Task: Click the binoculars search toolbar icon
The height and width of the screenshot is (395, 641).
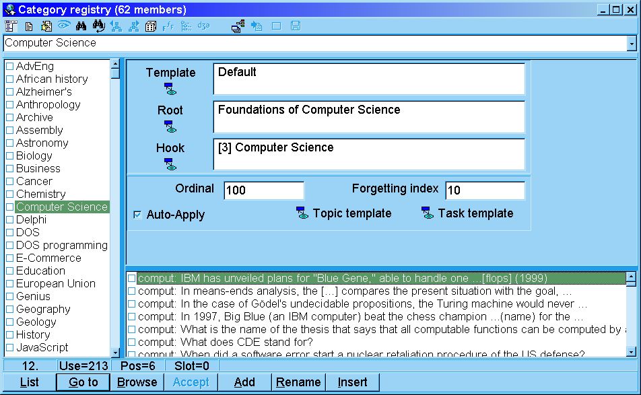Action: [81, 26]
